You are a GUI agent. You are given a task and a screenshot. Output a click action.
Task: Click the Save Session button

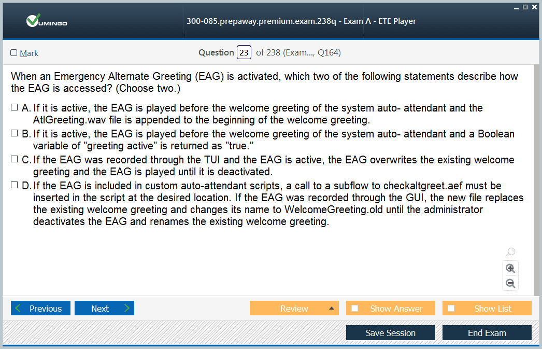point(391,333)
